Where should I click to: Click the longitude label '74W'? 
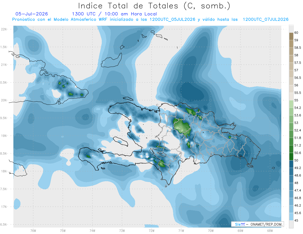coord(92,230)
